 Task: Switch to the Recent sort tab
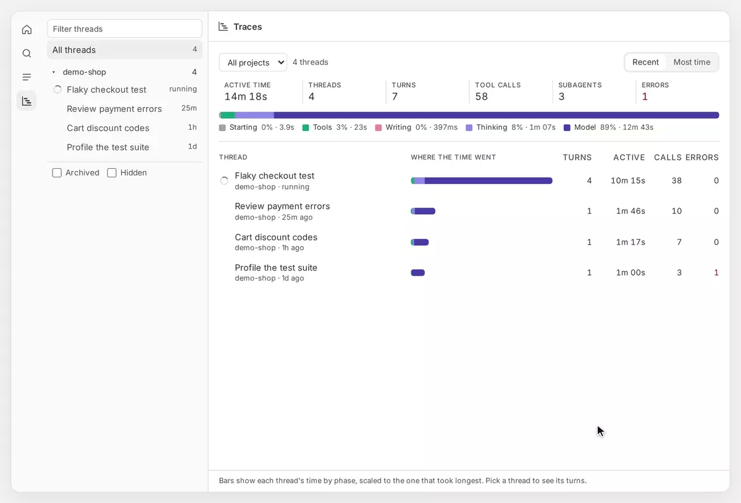(x=646, y=62)
